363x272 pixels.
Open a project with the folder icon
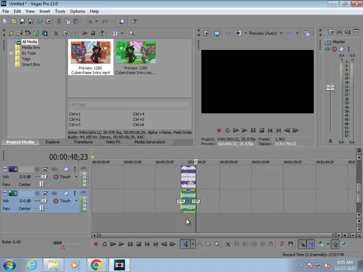14,21
